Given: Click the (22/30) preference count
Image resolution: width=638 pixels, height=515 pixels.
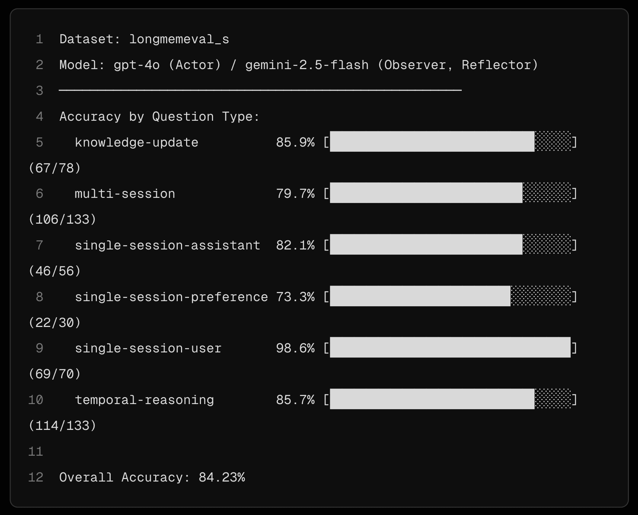Looking at the screenshot, I should (x=55, y=323).
